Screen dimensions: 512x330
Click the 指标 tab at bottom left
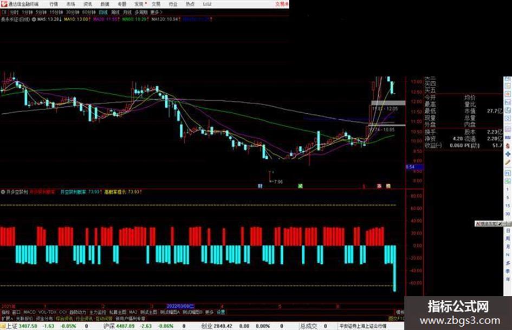tap(5, 312)
